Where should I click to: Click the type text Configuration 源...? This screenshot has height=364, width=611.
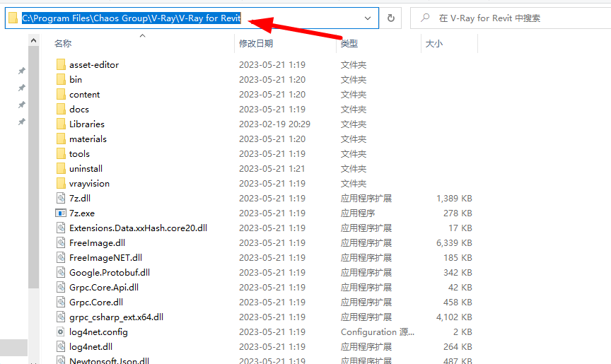[x=377, y=331]
